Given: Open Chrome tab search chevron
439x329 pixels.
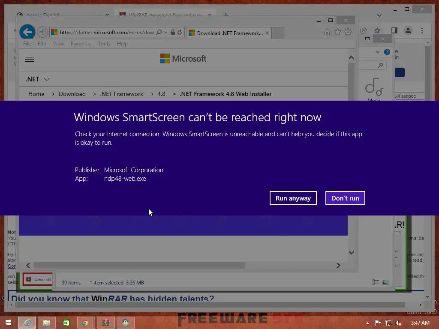Looking at the screenshot, I should [379, 15].
